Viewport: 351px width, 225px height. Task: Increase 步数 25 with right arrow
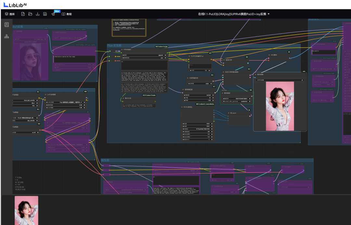213,98
